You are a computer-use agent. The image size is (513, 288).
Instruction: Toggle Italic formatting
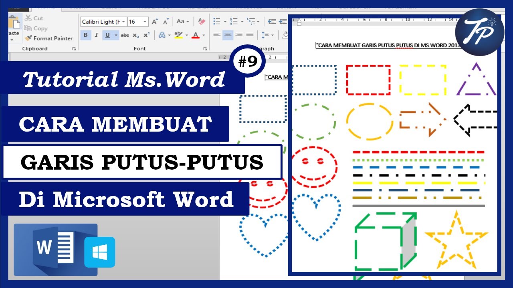96,35
